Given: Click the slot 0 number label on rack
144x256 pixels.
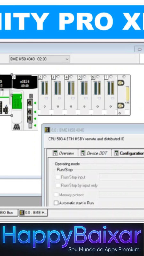Looking at the screenshot, I should point(14,77).
